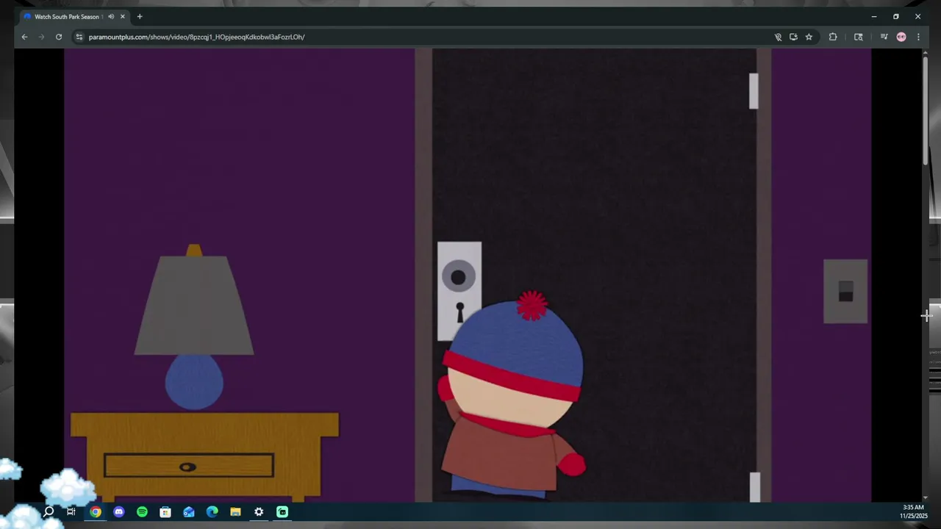Viewport: 941px width, 529px height.
Task: Open File Explorer from taskbar
Action: pos(235,511)
